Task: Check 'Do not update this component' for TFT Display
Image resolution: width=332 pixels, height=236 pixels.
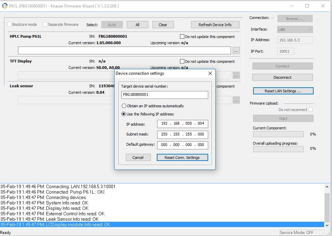Action: pyautogui.click(x=182, y=61)
